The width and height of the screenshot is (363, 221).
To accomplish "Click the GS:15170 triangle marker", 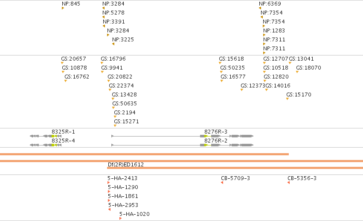I will (x=287, y=99).
